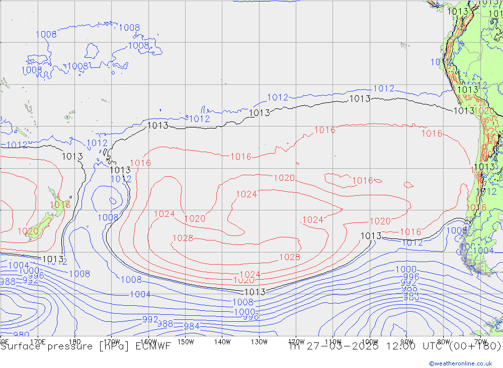This screenshot has height=368, width=503.
Task: Click the 130W longitude axis label
Action: (x=259, y=342)
